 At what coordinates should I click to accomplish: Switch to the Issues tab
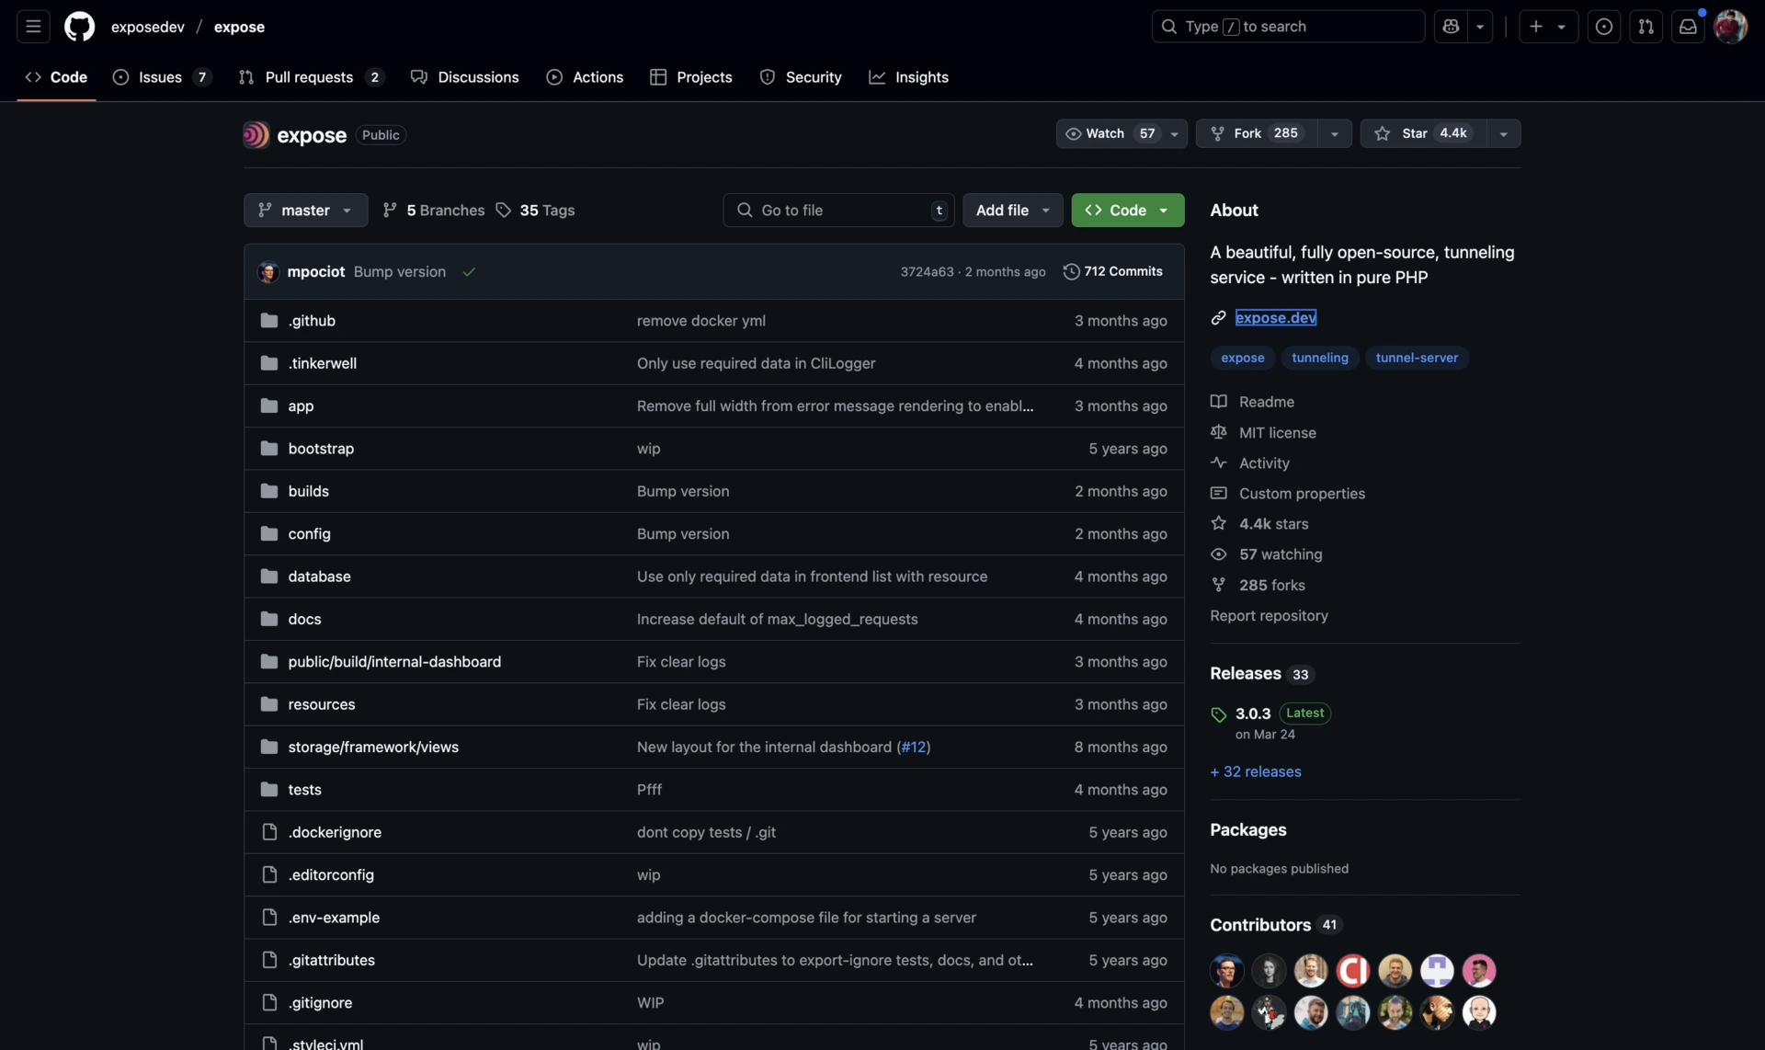(162, 77)
